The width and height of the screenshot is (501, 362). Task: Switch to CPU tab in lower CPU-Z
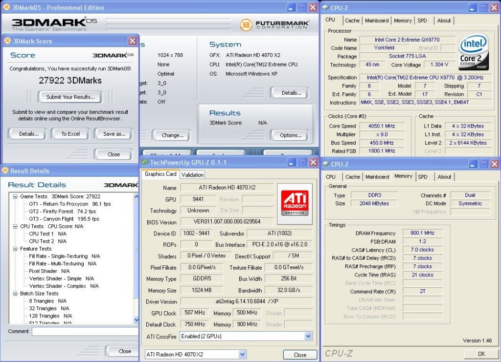331,177
